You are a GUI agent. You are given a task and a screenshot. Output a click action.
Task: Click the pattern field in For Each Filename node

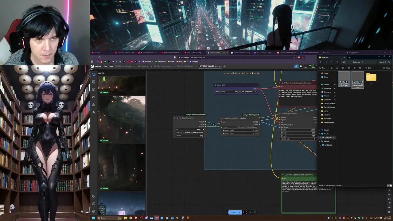190,135
